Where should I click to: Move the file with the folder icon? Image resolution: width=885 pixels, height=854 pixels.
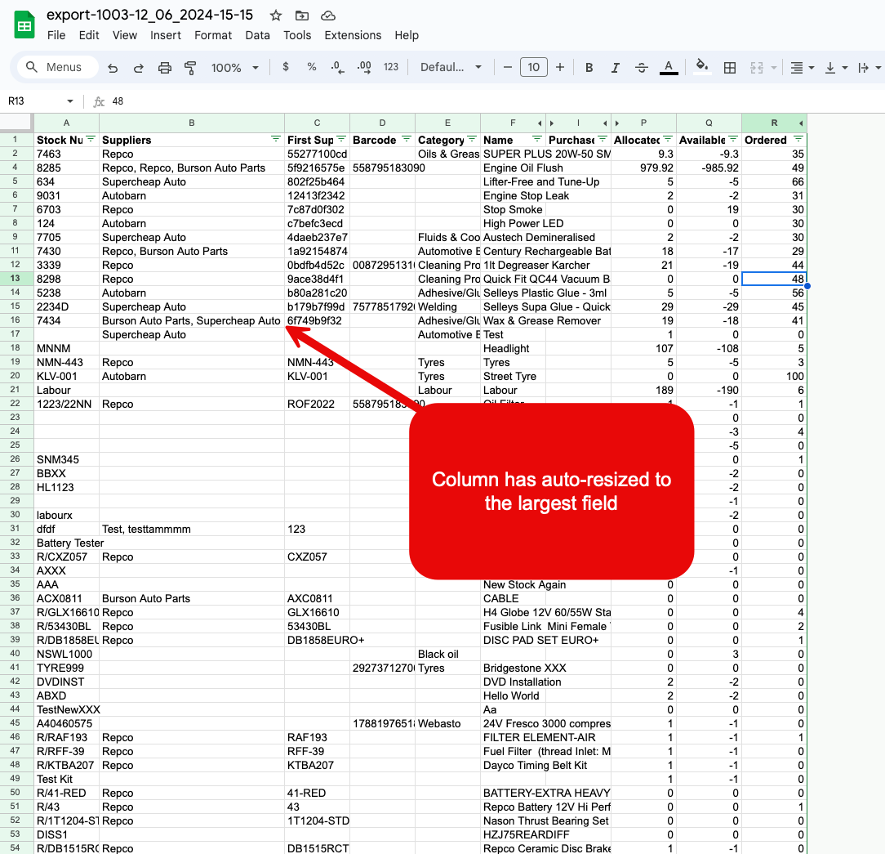point(302,16)
